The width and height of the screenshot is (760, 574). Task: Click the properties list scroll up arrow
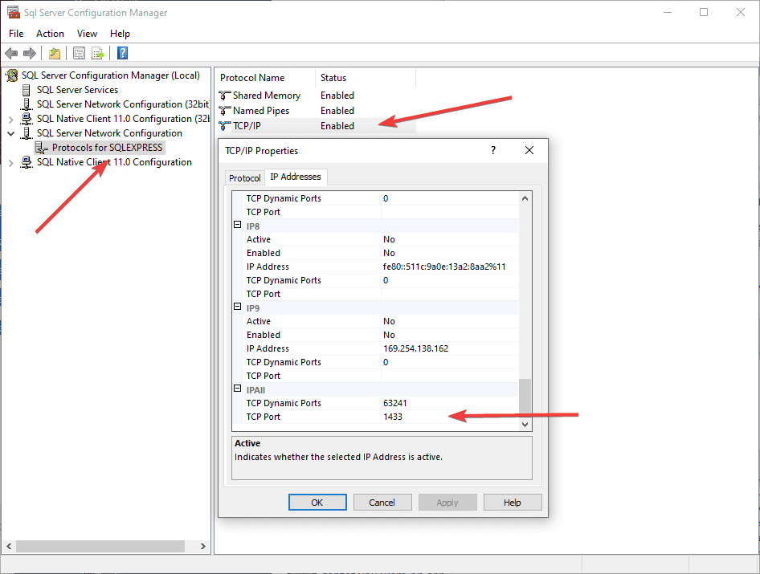pyautogui.click(x=525, y=198)
